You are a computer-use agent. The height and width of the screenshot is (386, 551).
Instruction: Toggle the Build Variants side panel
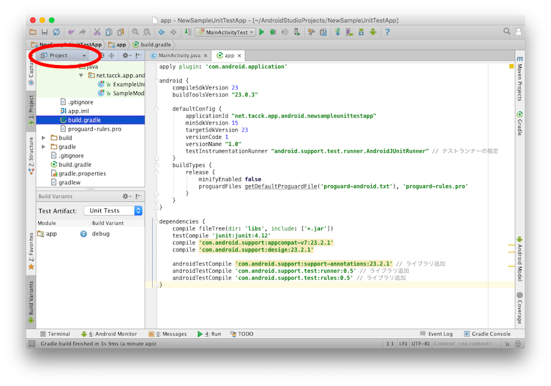click(x=31, y=302)
